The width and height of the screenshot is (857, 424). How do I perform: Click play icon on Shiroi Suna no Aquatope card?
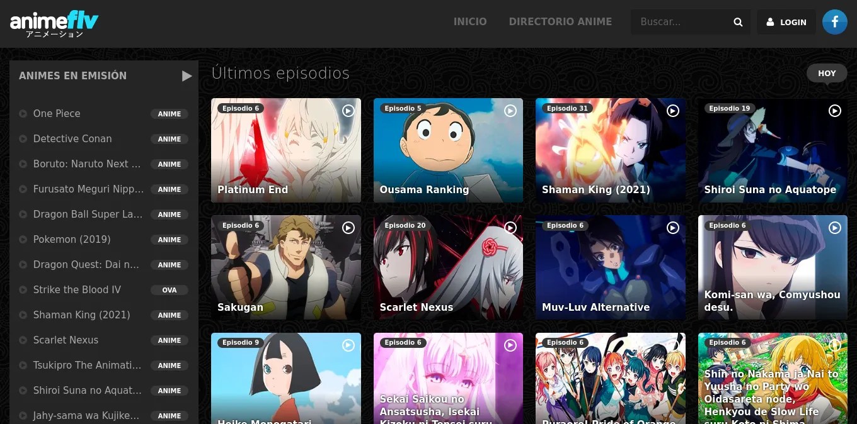[x=835, y=111]
